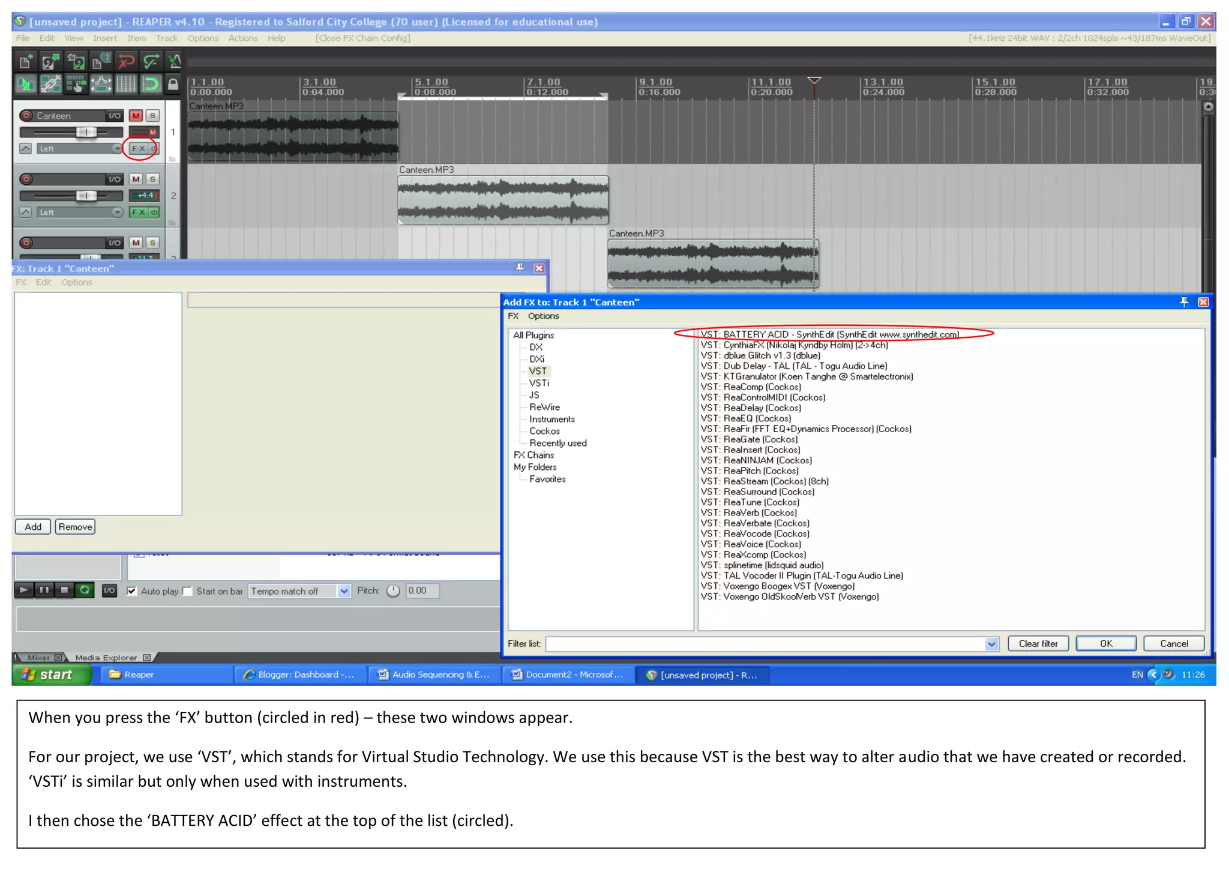Image resolution: width=1229 pixels, height=869 pixels.
Task: Open FX menu in Add FX window
Action: tap(513, 316)
